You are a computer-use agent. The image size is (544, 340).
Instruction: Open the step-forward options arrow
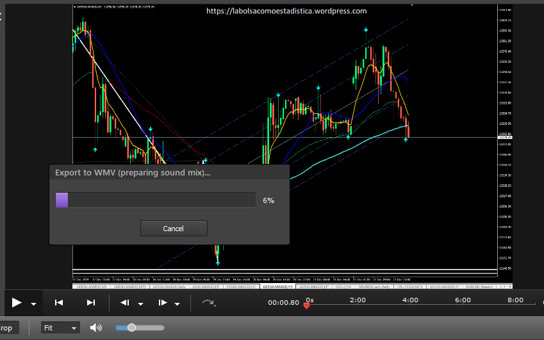click(177, 304)
